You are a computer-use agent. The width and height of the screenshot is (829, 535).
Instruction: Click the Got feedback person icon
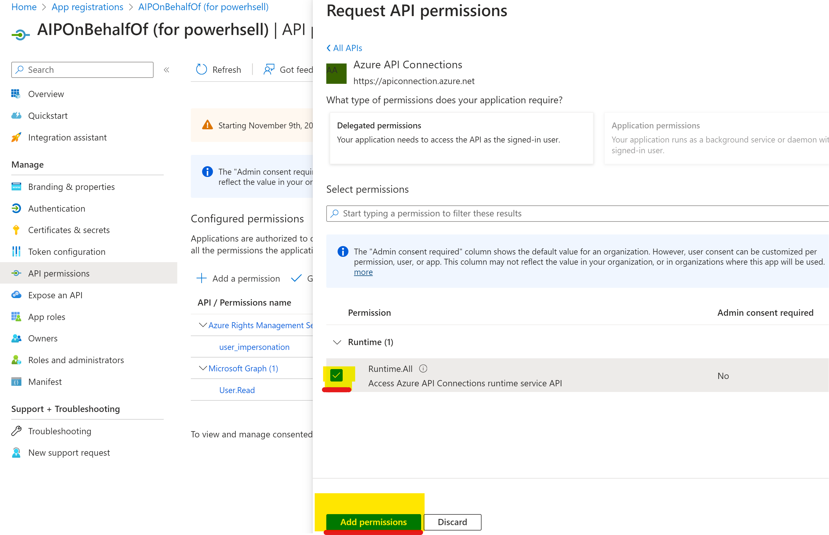tap(269, 69)
